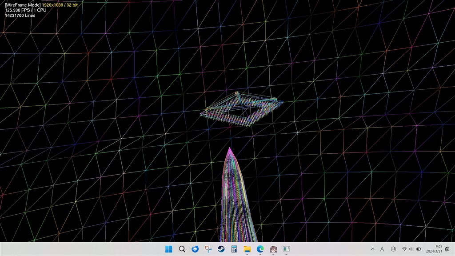Viewport: 455px width, 256px height.
Task: Show hidden tray icons chevron
Action: (x=373, y=249)
